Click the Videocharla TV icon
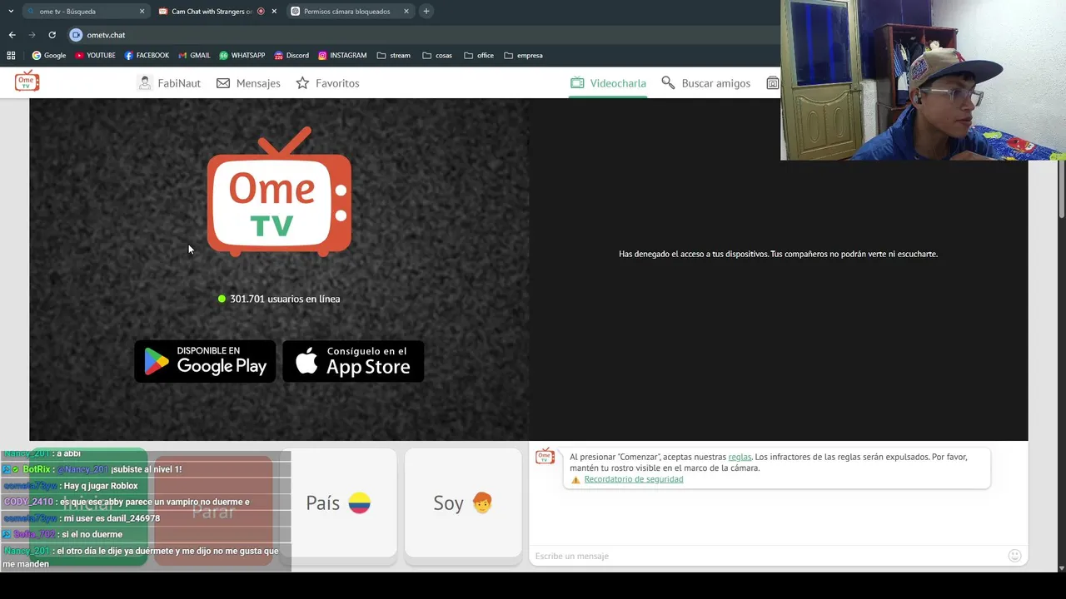This screenshot has height=599, width=1066. [577, 82]
